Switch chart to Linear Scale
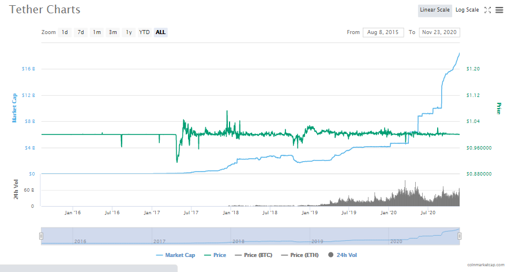 pyautogui.click(x=435, y=10)
